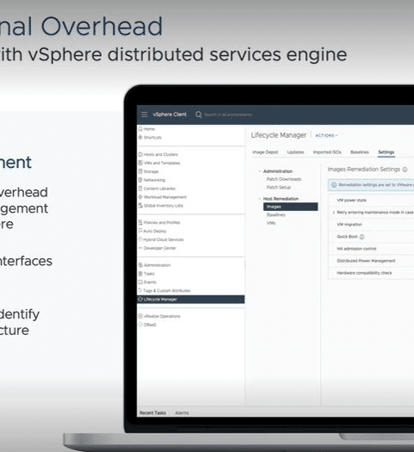Open Patch Downloads under Administration
The image size is (414, 452).
point(284,179)
